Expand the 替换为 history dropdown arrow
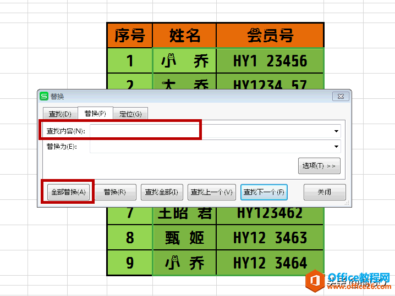This screenshot has width=395, height=296. click(x=336, y=147)
